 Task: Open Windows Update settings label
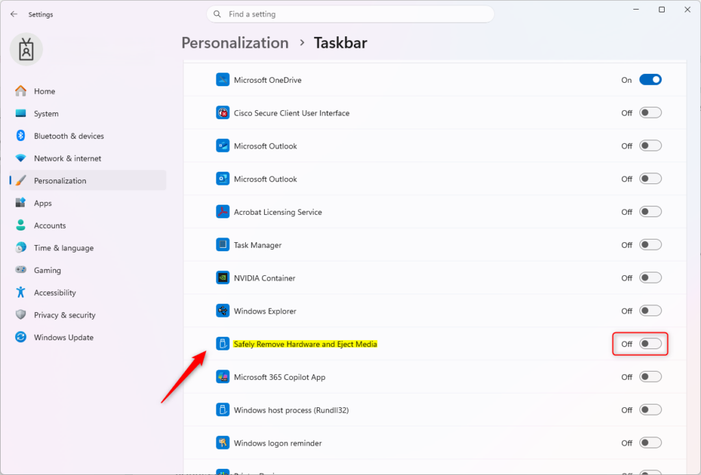click(64, 337)
